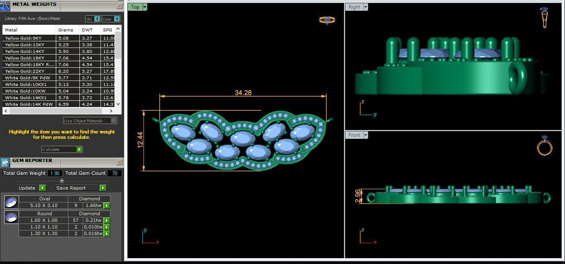This screenshot has height=264, width=565.
Task: Select Yellow Gold:22KY row
Action: pos(59,71)
